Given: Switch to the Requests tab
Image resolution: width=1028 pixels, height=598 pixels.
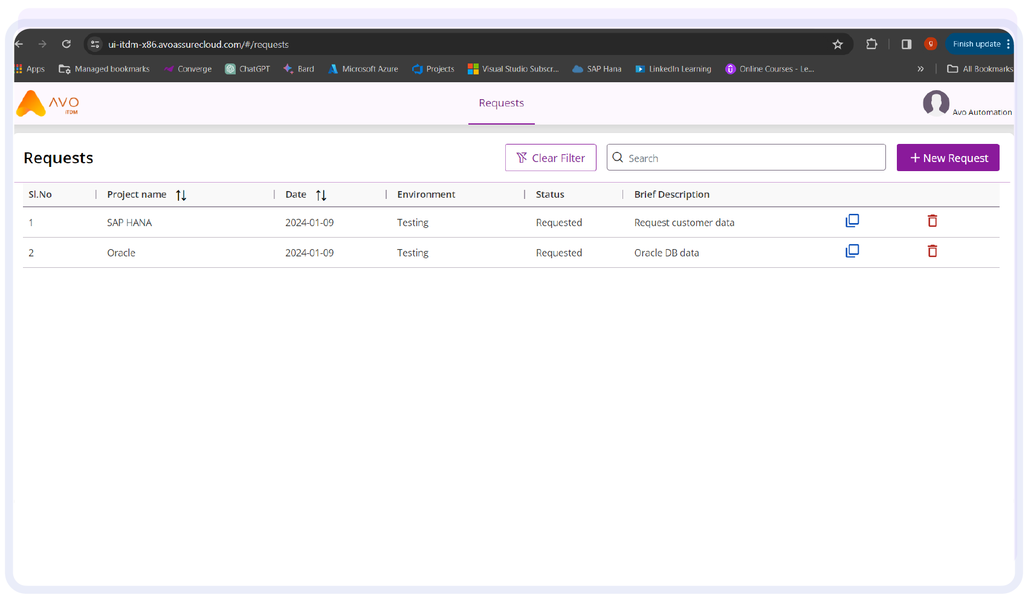Looking at the screenshot, I should tap(501, 103).
